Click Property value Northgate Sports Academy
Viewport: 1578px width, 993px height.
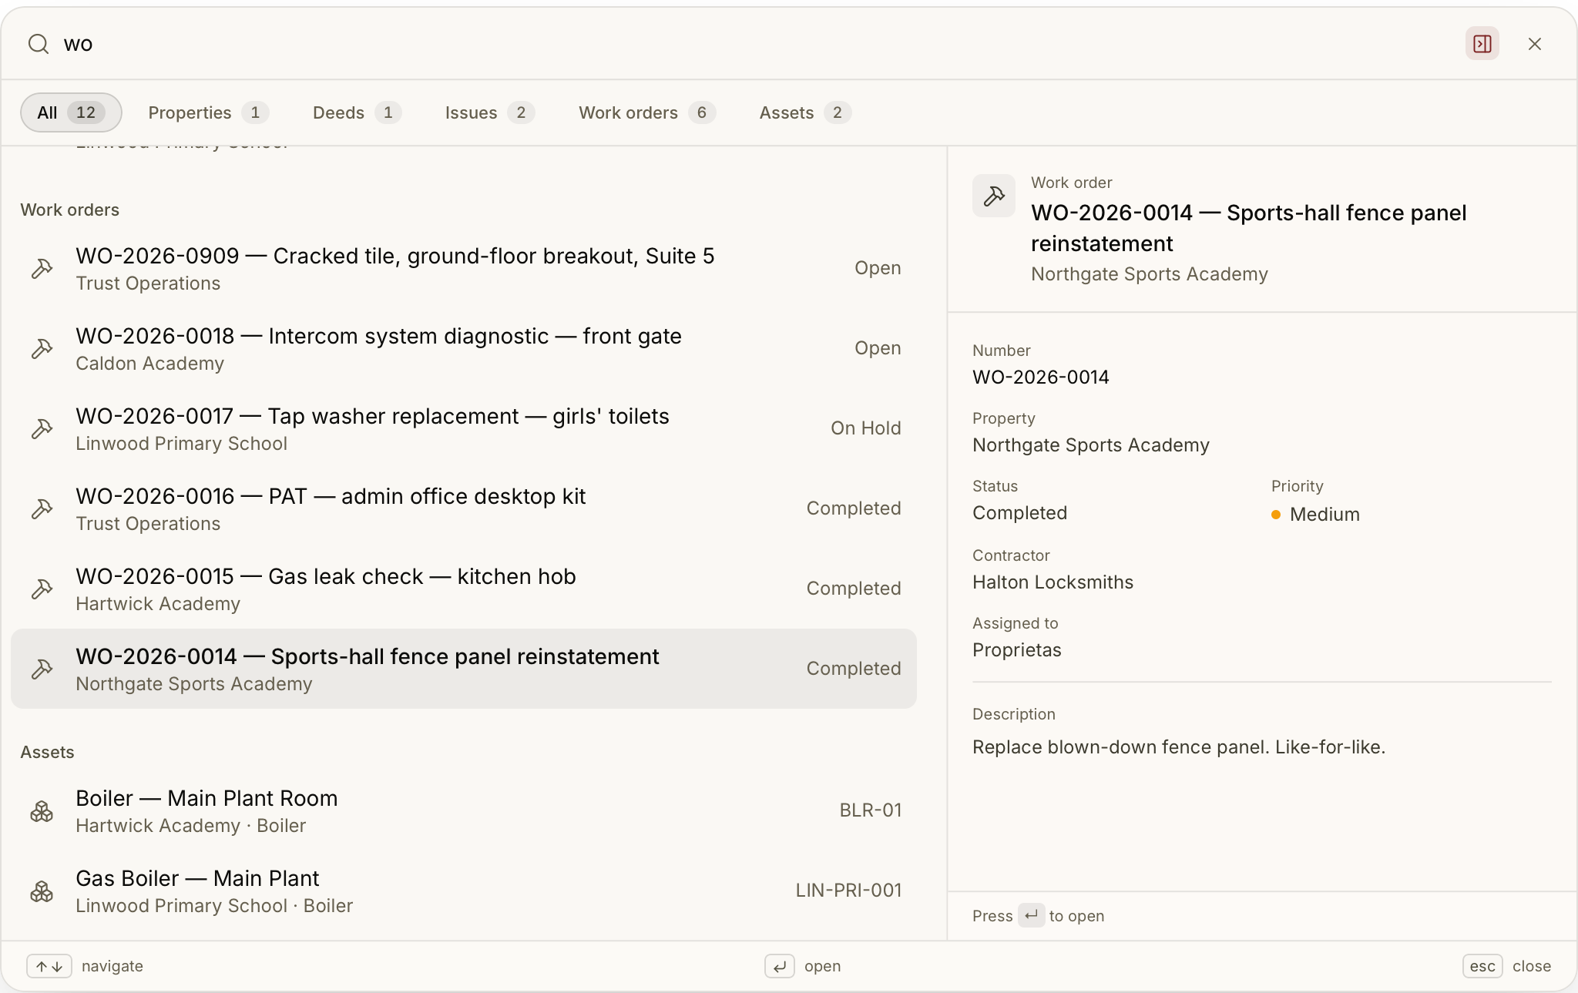(x=1091, y=445)
